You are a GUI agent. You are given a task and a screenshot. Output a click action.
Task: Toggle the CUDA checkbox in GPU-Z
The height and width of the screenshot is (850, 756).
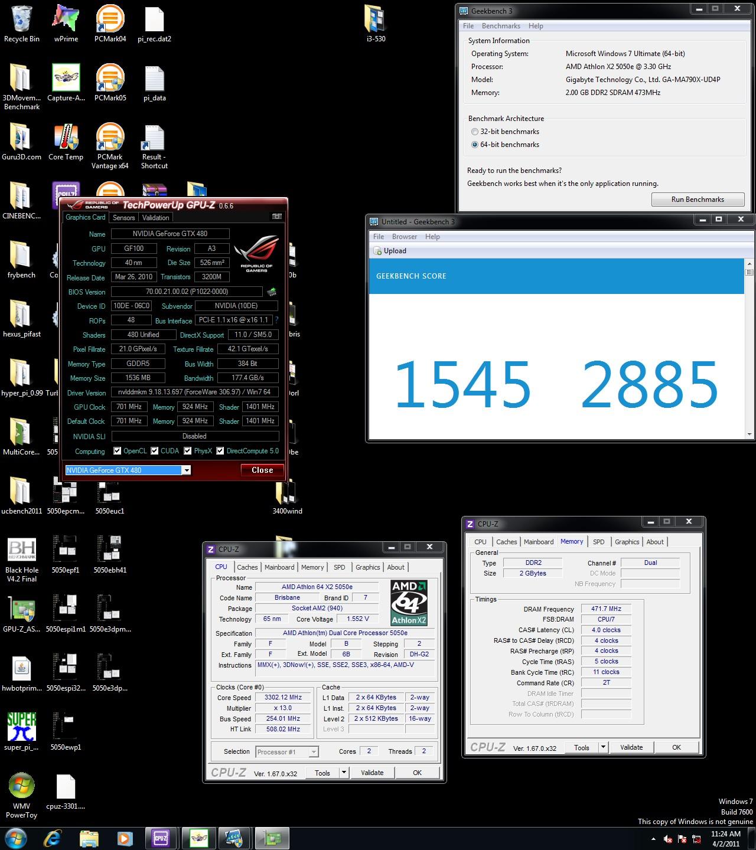[x=155, y=451]
